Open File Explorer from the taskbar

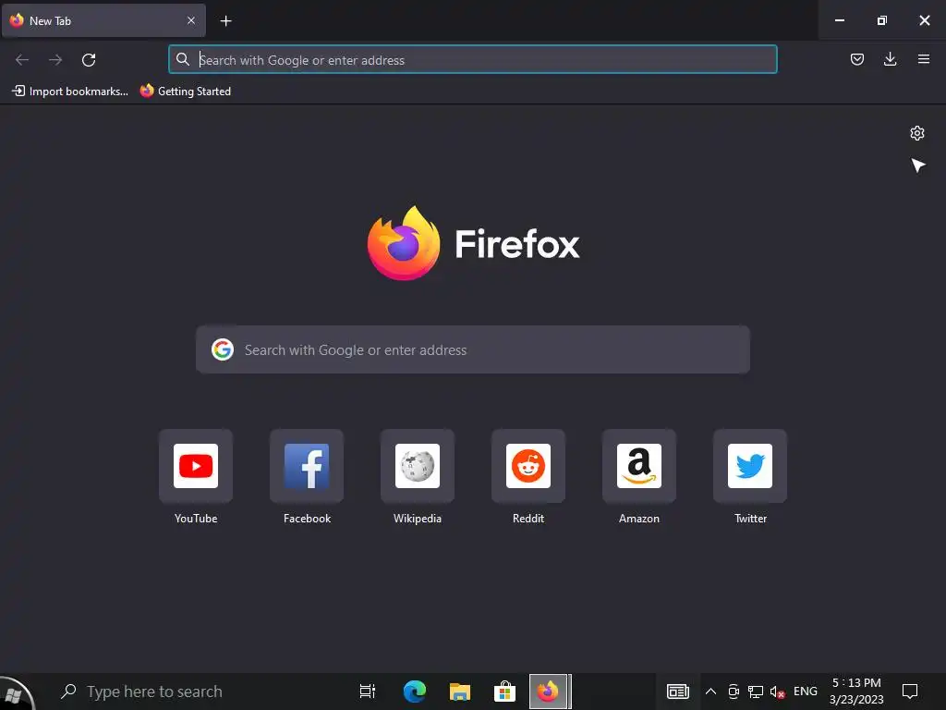click(x=460, y=692)
